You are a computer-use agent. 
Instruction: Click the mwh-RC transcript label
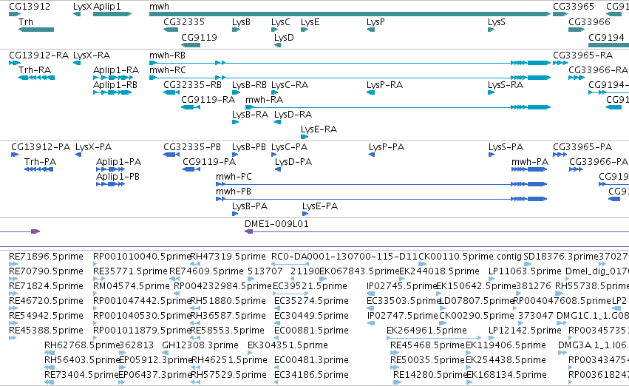[x=168, y=70]
